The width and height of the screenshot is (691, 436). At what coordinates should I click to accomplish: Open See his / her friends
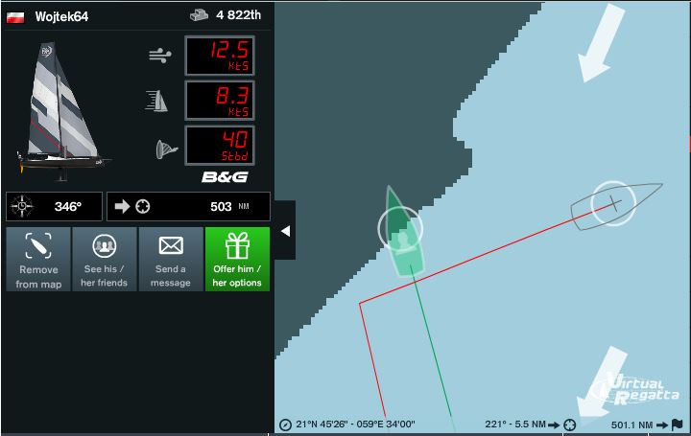click(105, 259)
